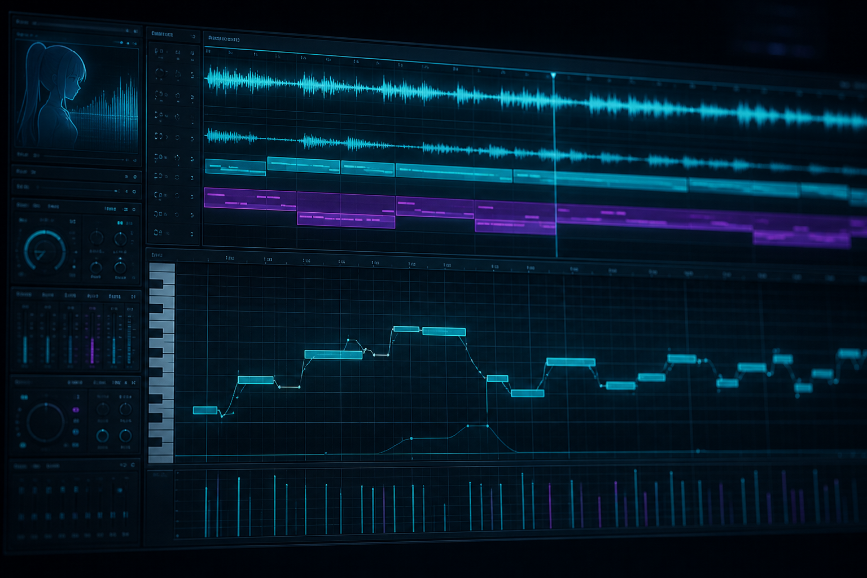Viewport: 867px width, 578px height.
Task: Click the rightmost icon in the bottom equalizer panel header
Action: tap(134, 465)
